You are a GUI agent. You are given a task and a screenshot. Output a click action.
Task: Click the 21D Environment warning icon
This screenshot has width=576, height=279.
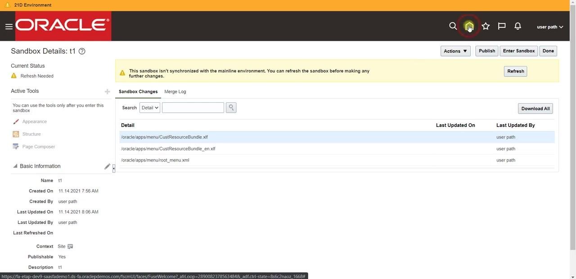click(7, 5)
